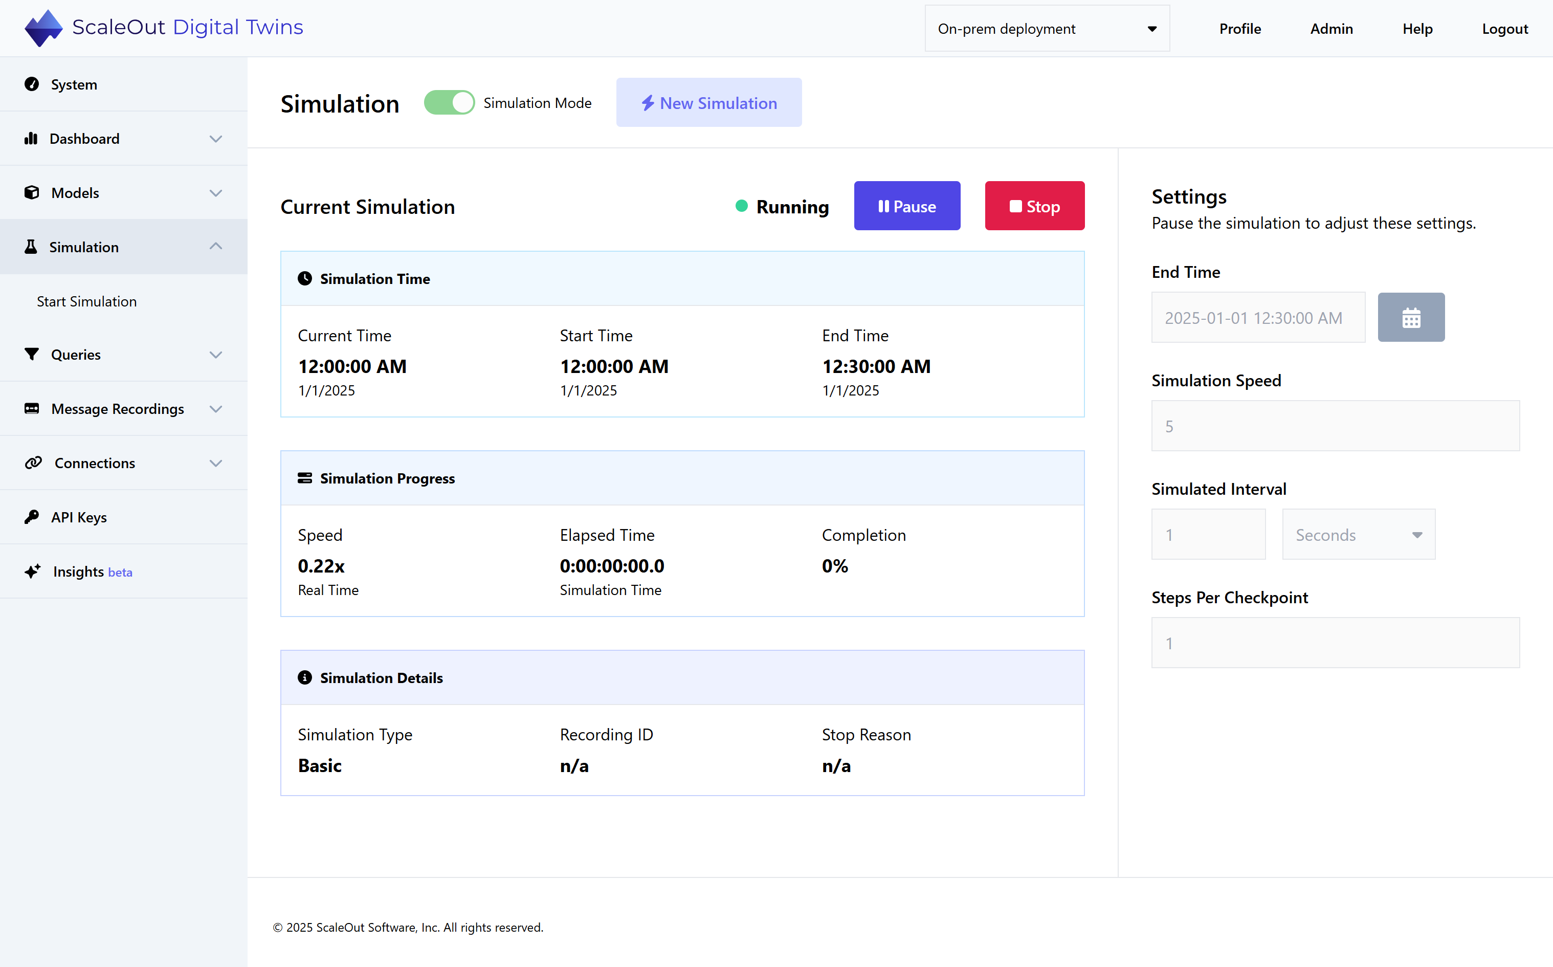This screenshot has height=967, width=1553.
Task: Click the New Simulation button
Action: [x=708, y=102]
